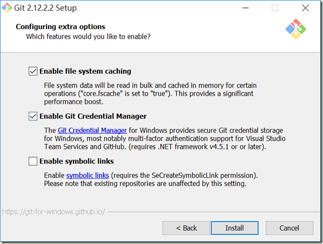Viewport: 323px width, 244px height.
Task: Check Enable symbolic links
Action: 33,161
